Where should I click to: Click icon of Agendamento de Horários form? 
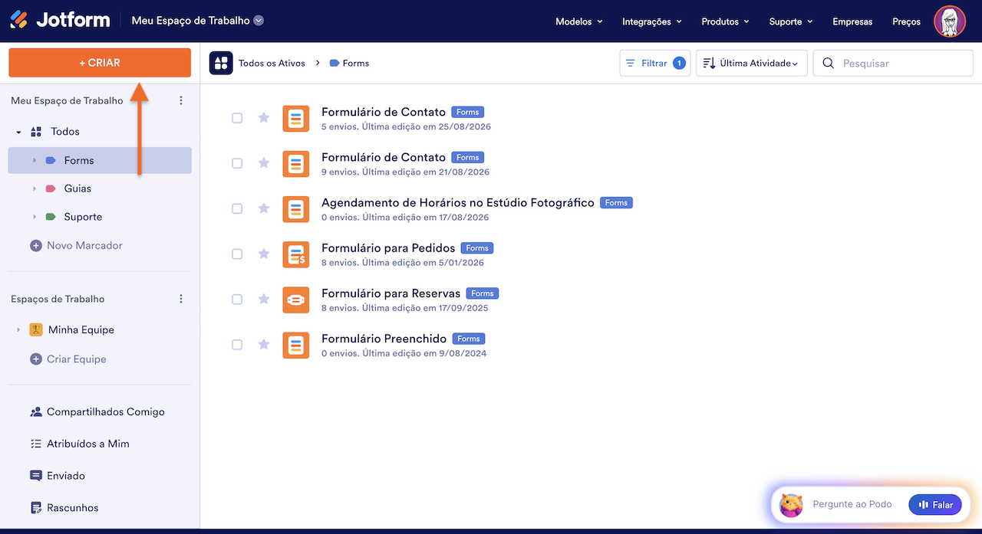point(296,209)
